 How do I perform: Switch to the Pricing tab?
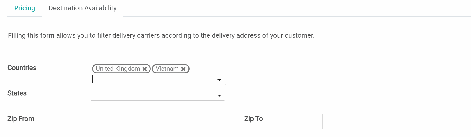pos(25,8)
